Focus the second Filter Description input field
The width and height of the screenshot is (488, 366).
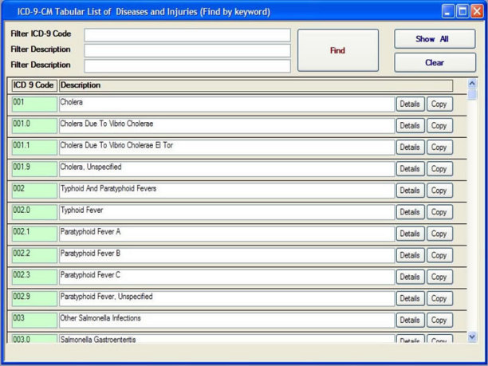pyautogui.click(x=187, y=66)
